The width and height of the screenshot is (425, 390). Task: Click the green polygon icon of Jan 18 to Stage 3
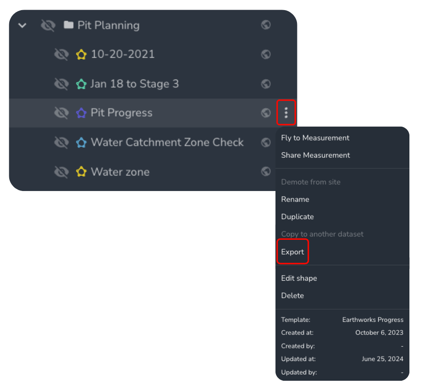81,84
